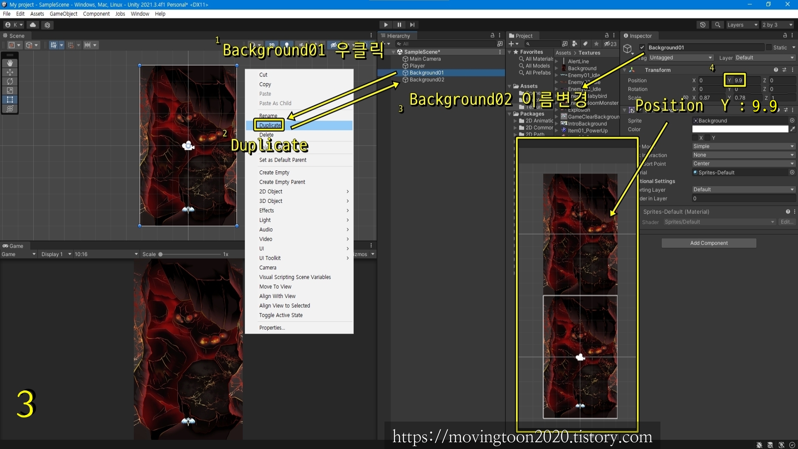Choose Copy in the context menu
The height and width of the screenshot is (449, 798).
point(299,84)
